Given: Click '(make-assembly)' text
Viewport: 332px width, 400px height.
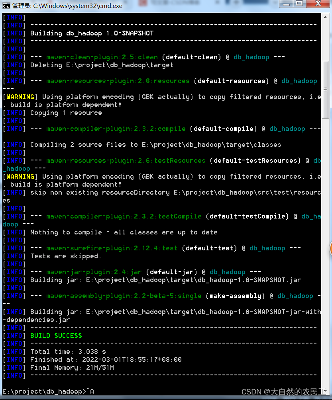Looking at the screenshot, I should (x=235, y=296).
